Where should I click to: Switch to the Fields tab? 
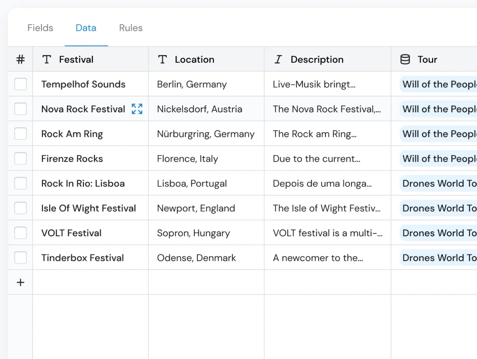pos(40,28)
